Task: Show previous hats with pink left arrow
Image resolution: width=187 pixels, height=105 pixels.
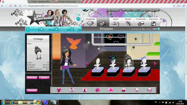Action: coord(87,64)
